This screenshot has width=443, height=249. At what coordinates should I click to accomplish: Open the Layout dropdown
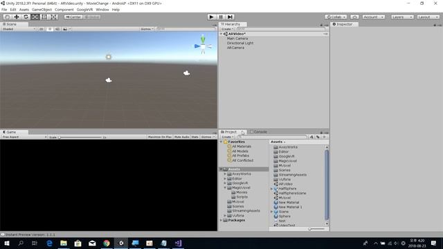428,17
